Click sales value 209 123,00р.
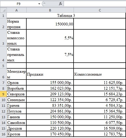Viewport: 126px width, 138px height. coord(50,94)
